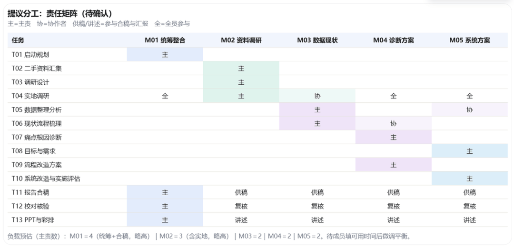Select the T03 调研设计 row label

(x=30, y=82)
